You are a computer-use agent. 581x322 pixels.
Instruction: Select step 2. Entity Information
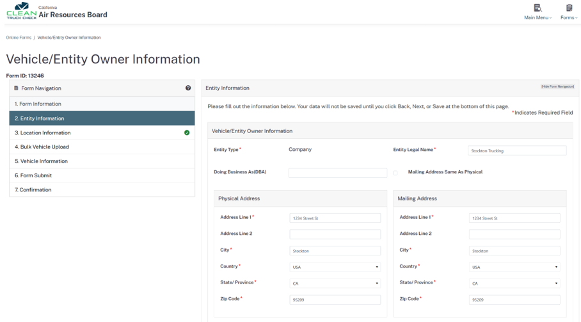click(102, 118)
